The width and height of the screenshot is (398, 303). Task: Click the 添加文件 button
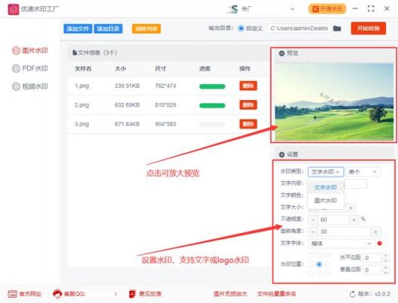(78, 29)
